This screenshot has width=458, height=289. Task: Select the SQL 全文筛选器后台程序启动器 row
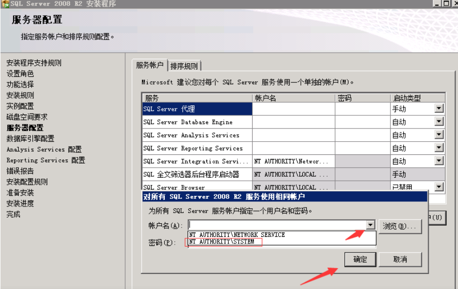point(197,175)
